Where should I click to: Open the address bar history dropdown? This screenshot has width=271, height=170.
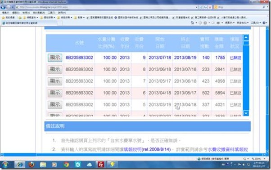tap(197, 7)
